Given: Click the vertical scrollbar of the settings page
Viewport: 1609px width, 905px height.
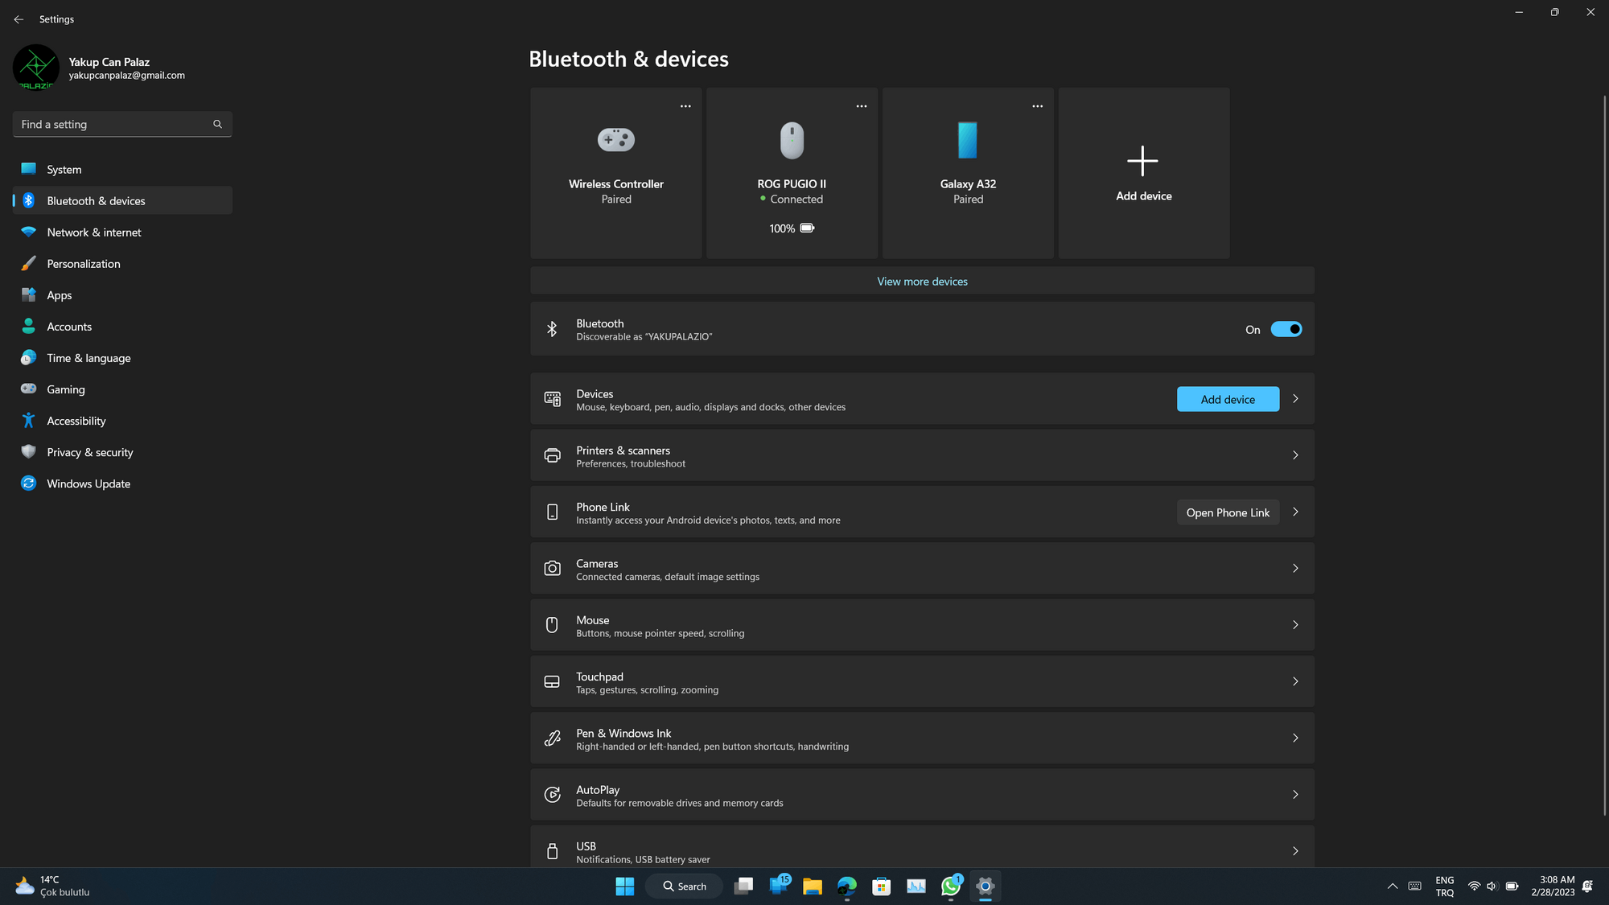Looking at the screenshot, I should pyautogui.click(x=1604, y=455).
